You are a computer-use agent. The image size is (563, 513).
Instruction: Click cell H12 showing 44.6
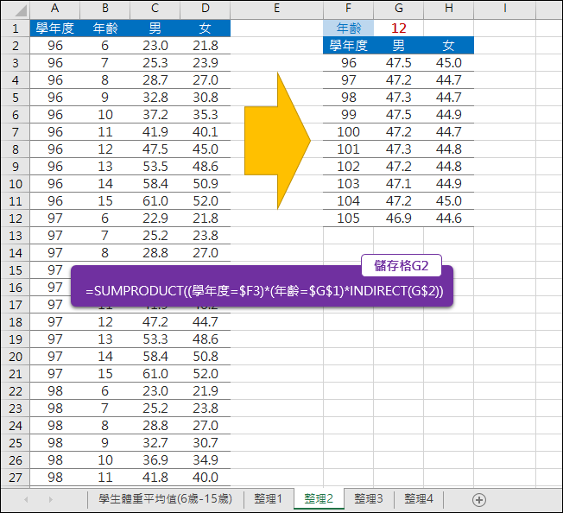(x=448, y=218)
